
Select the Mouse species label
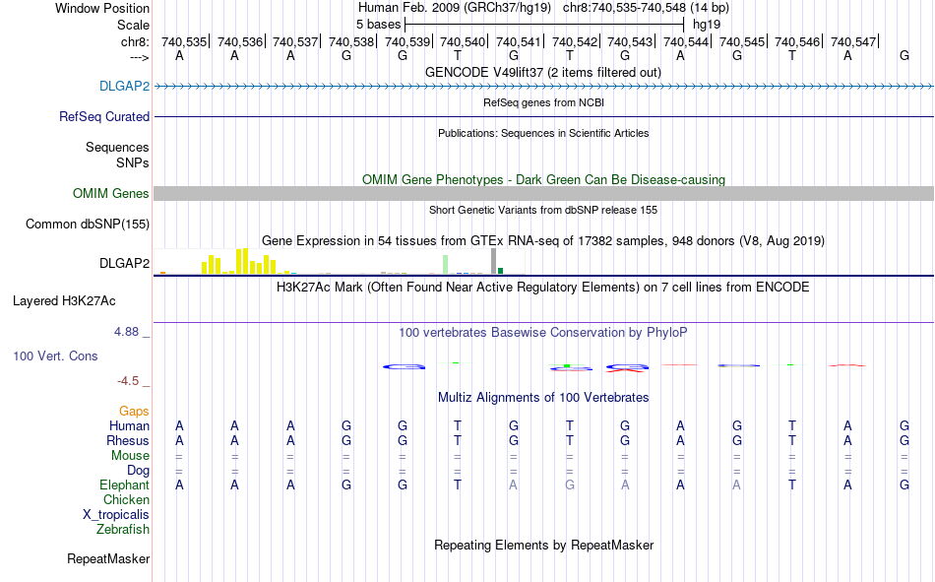pos(130,455)
